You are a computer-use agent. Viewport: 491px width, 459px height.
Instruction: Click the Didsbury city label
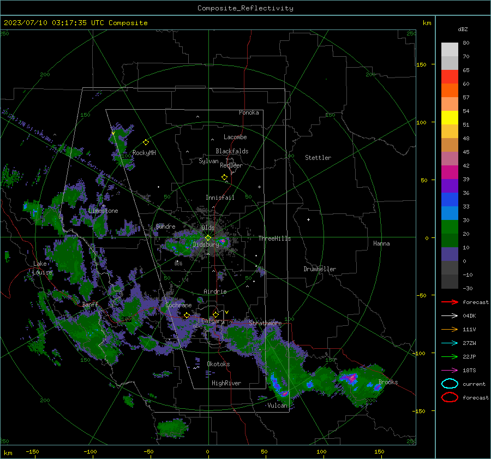206,245
